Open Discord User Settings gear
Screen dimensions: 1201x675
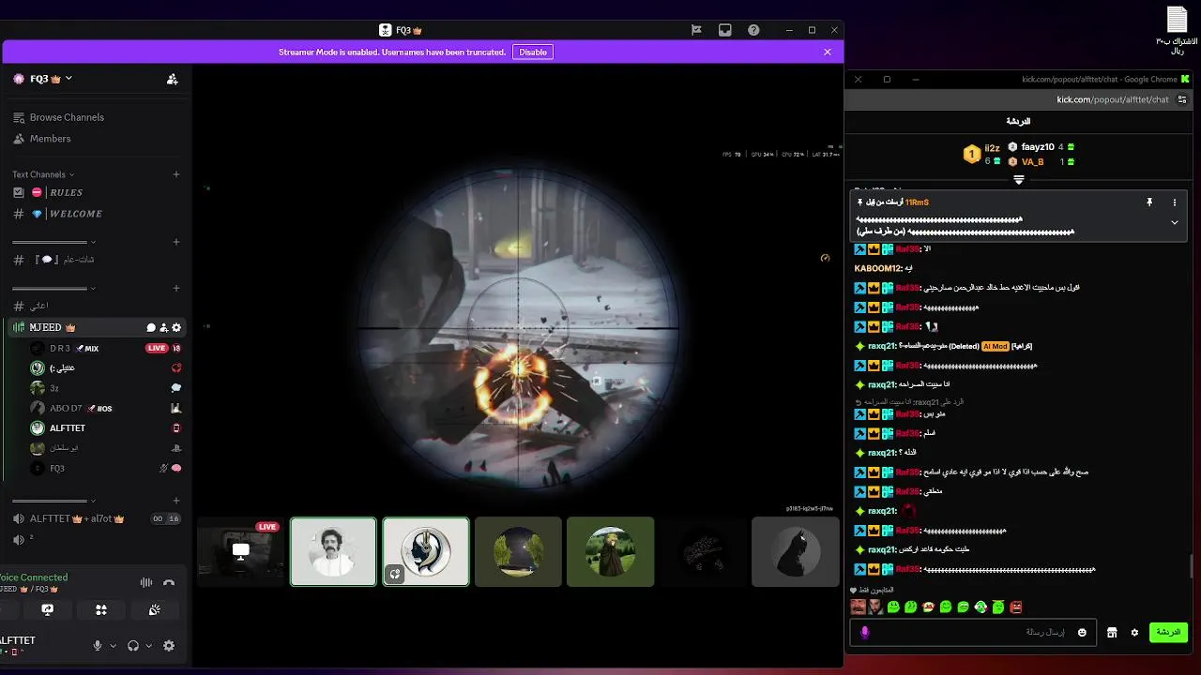(x=169, y=646)
